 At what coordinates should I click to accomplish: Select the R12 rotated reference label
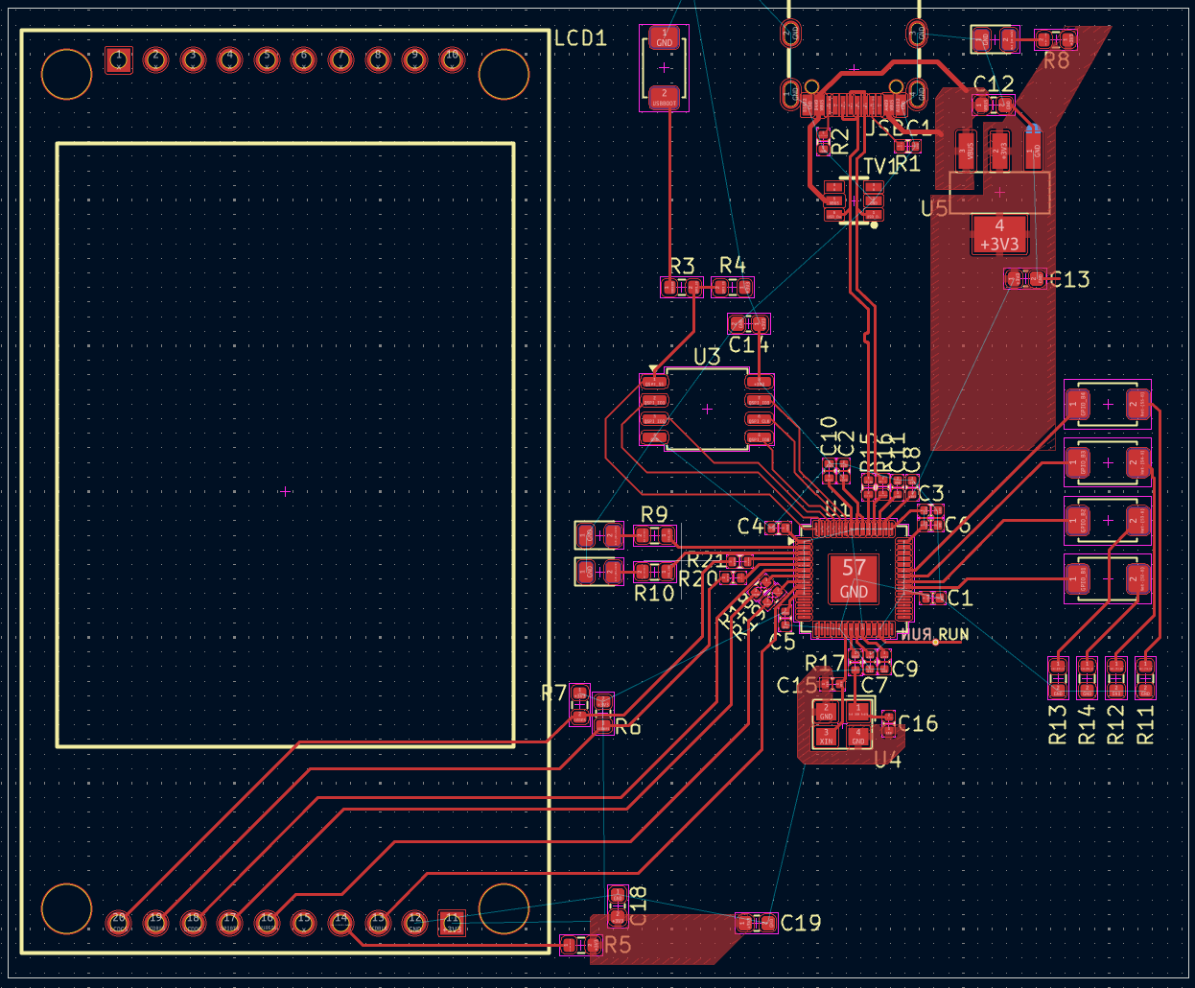1115,725
